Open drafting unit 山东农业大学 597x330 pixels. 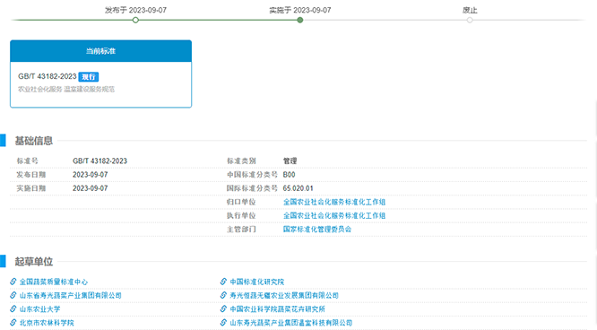40,309
